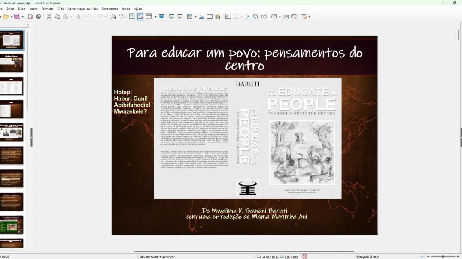
Task: Open the Open-folder dropdown arrow
Action: [11, 17]
